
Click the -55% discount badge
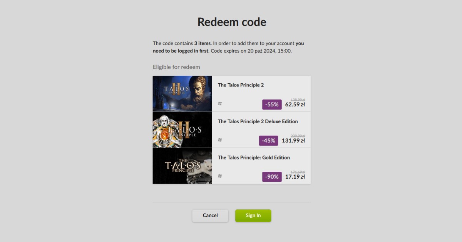[272, 104]
